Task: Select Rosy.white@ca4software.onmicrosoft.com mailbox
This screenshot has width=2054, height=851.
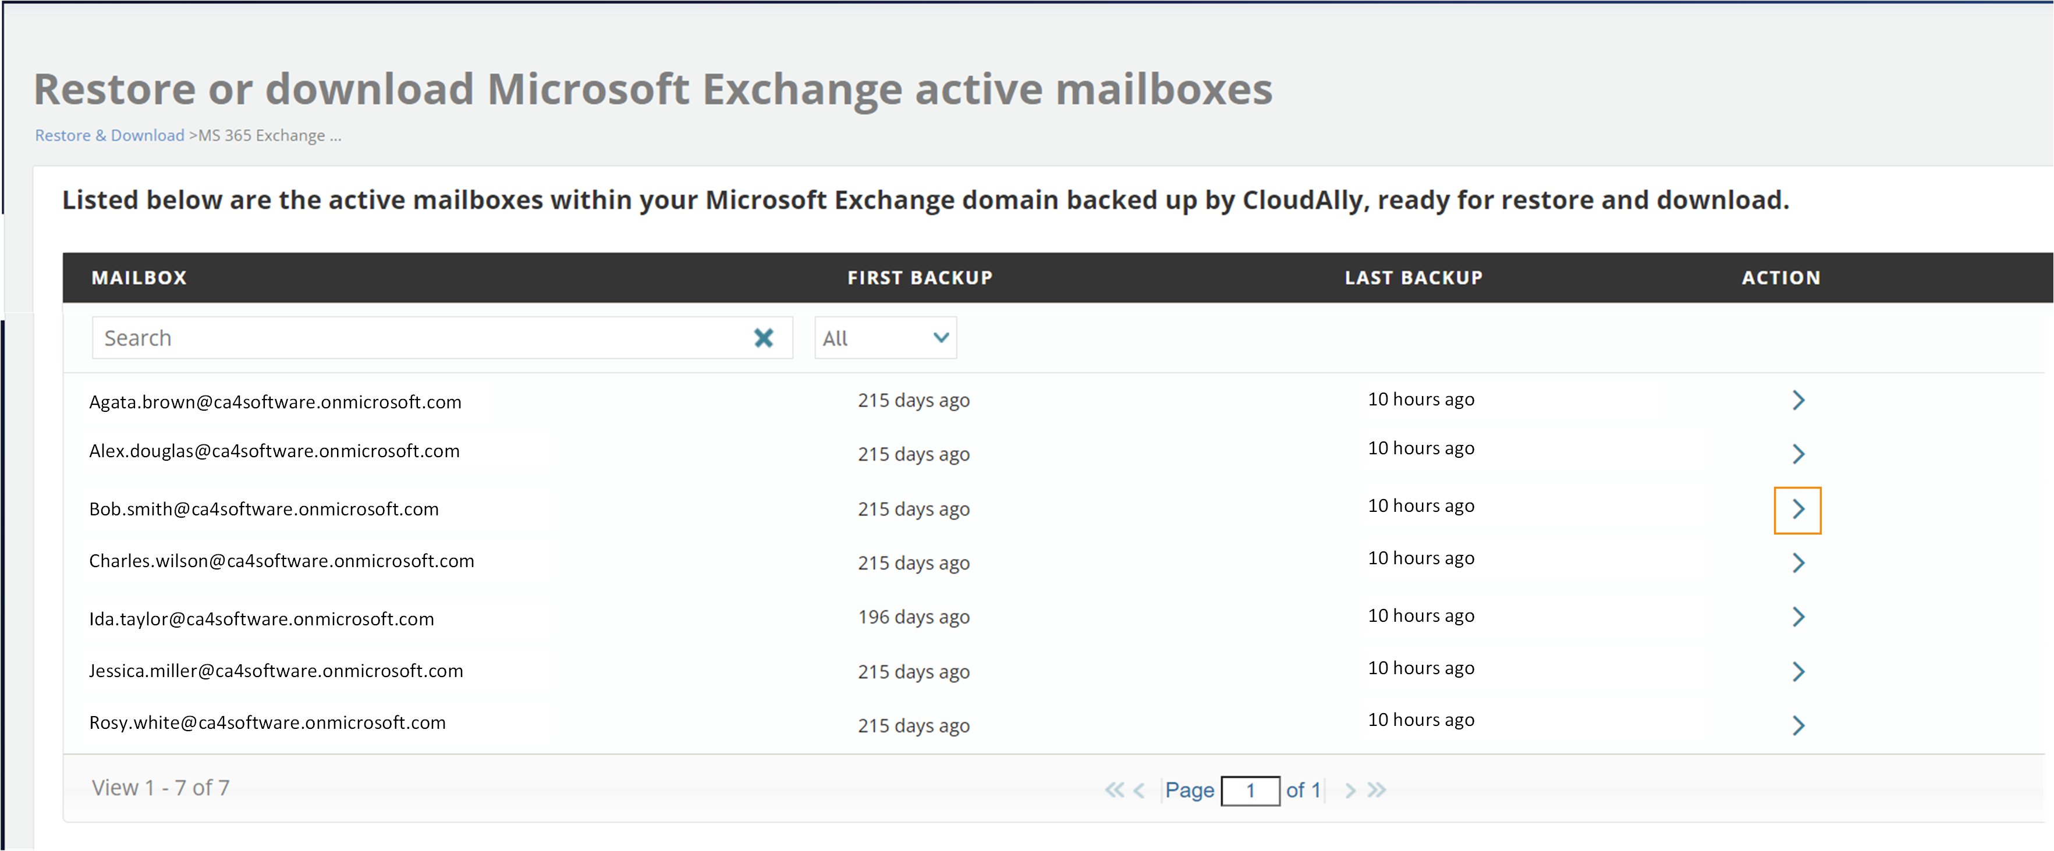Action: pos(267,724)
